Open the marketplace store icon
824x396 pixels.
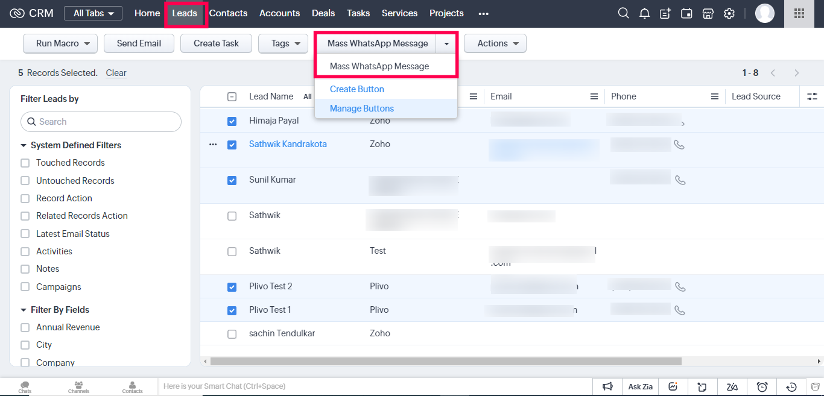[708, 13]
